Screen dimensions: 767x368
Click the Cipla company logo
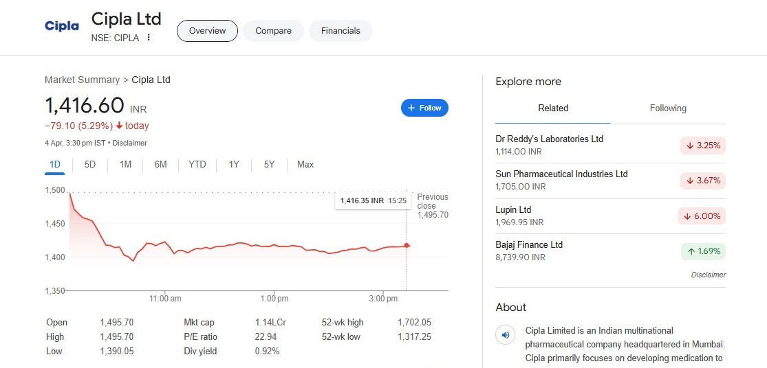tap(62, 26)
